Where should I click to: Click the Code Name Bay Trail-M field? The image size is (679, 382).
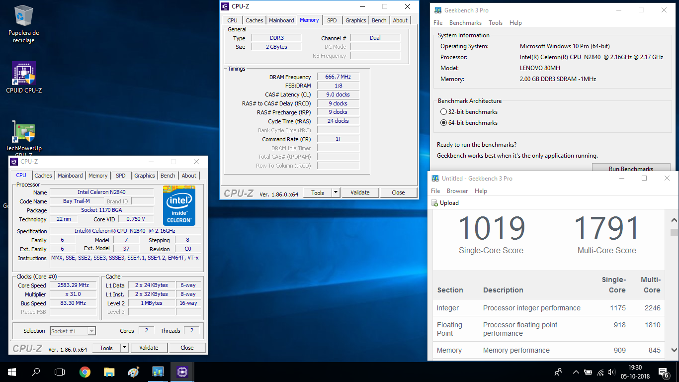[x=77, y=201]
